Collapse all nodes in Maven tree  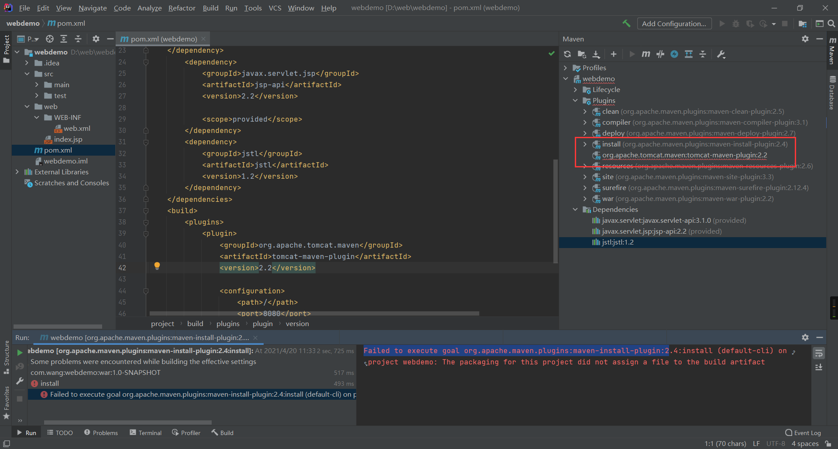pos(703,54)
